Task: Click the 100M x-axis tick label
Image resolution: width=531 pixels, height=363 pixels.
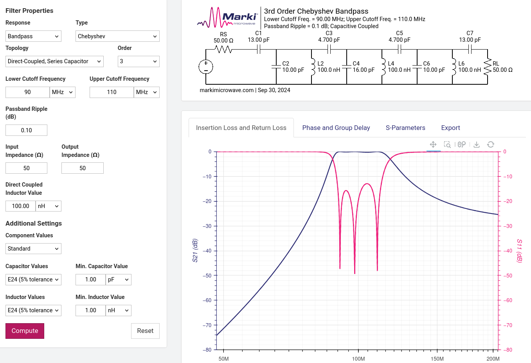Action: 358,359
